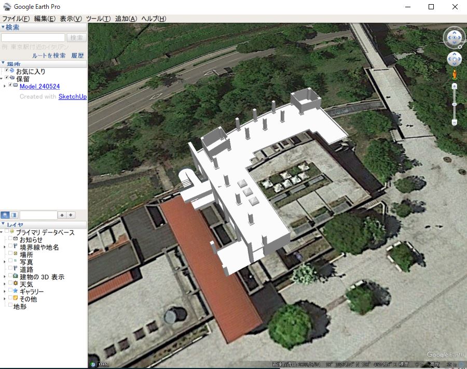The height and width of the screenshot is (369, 467).
Task: Maximize the Google Earth Pro window
Action: pyautogui.click(x=431, y=7)
